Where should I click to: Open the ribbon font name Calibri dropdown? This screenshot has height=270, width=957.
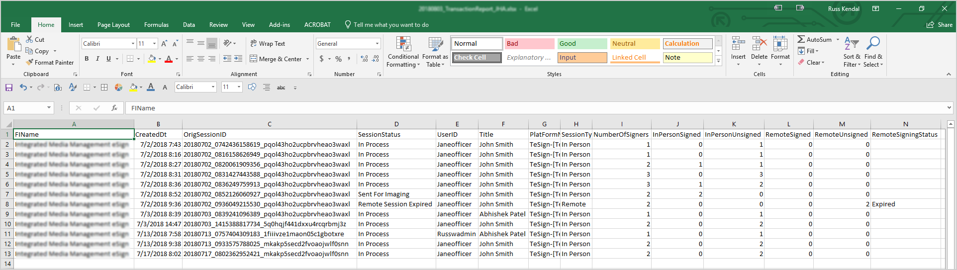[x=133, y=44]
